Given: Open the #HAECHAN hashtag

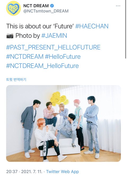Looking at the screenshot, I should 92,26.
